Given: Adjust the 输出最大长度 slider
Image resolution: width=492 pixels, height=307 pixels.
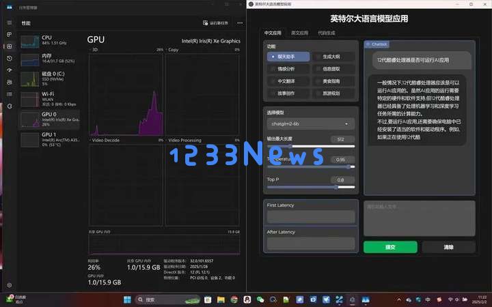Looking at the screenshot, I should click(x=311, y=146).
